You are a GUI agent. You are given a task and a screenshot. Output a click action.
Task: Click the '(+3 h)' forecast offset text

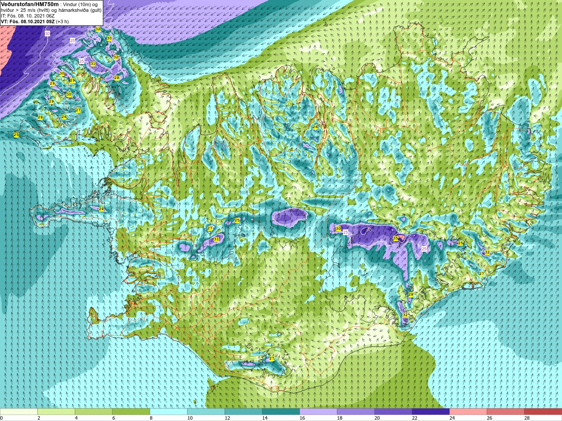pos(62,21)
